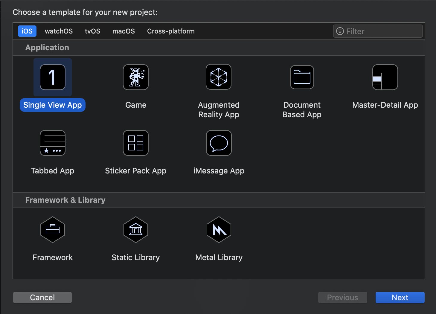
Task: Click the filter icon in search field
Action: click(340, 31)
